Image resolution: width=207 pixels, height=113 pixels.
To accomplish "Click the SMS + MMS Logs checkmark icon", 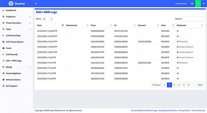I will click(x=3, y=60).
